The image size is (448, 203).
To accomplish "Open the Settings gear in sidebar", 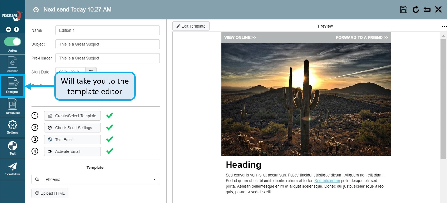I will point(13,127).
